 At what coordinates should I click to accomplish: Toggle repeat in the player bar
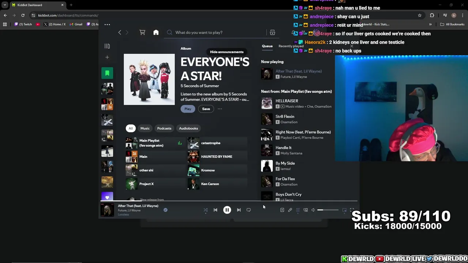(249, 210)
